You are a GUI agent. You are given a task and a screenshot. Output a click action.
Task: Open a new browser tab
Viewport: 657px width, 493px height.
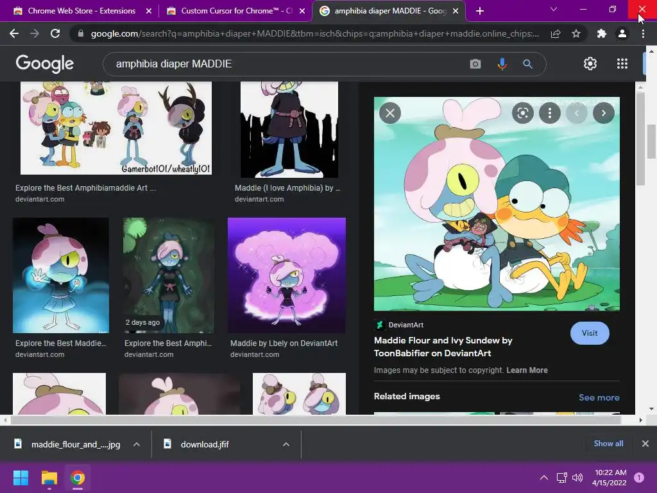pos(480,11)
